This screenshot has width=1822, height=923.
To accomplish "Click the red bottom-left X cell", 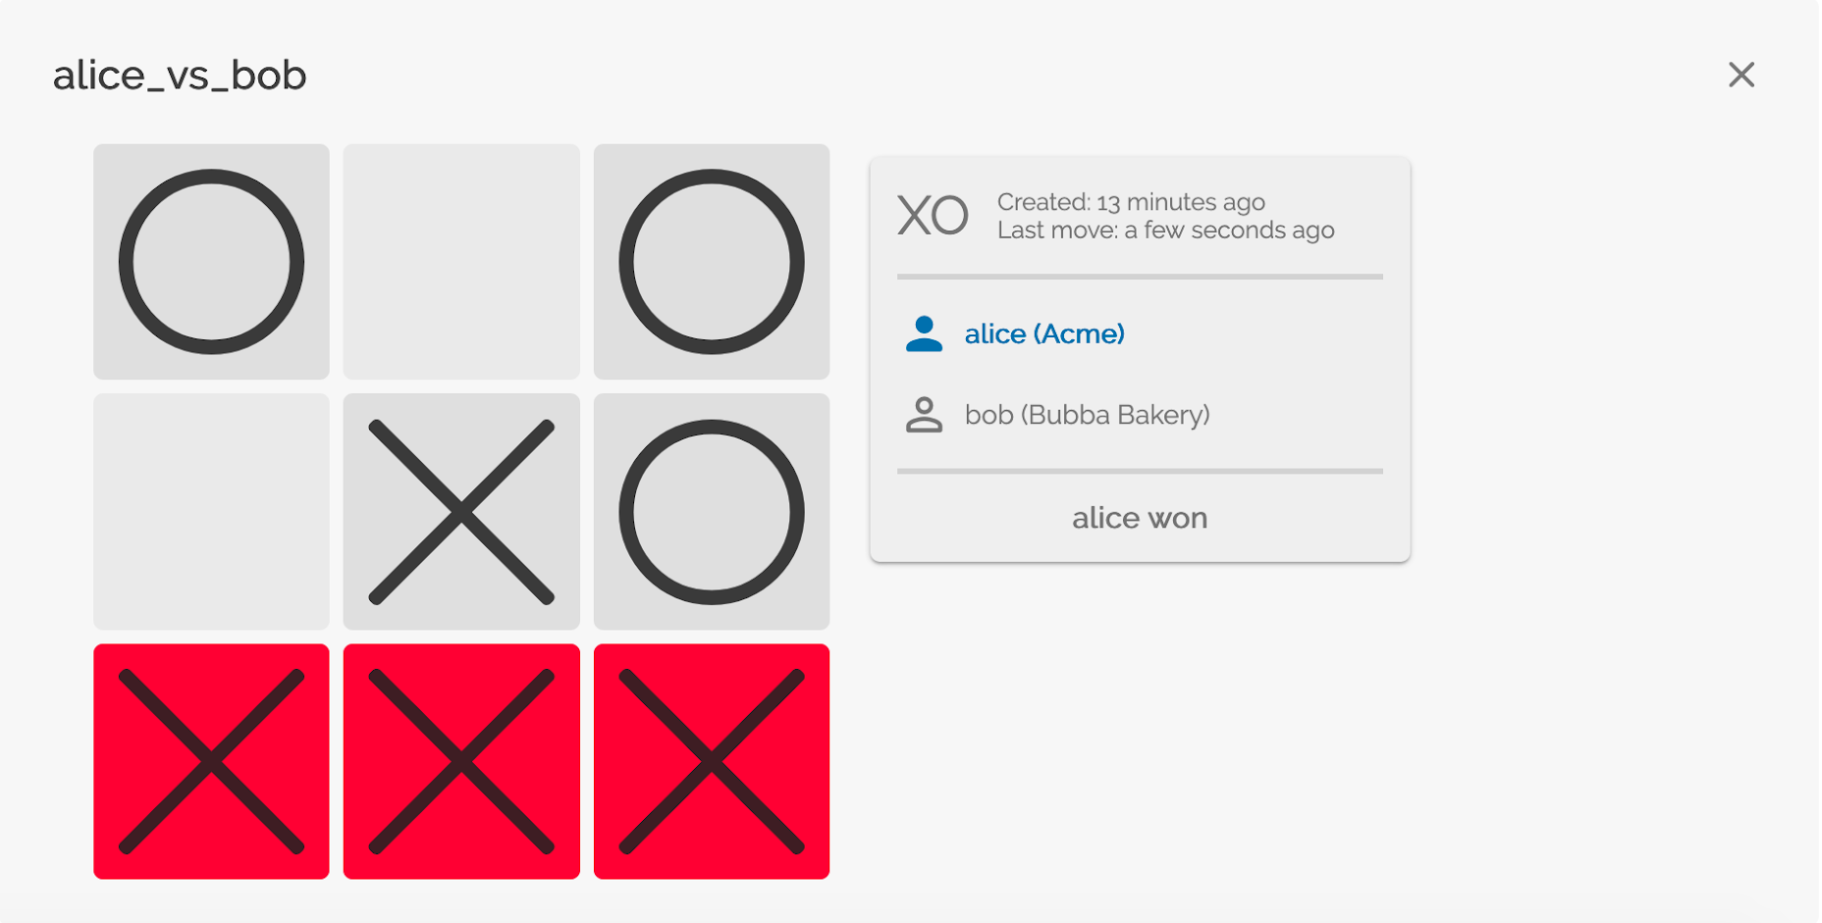I will pos(211,761).
